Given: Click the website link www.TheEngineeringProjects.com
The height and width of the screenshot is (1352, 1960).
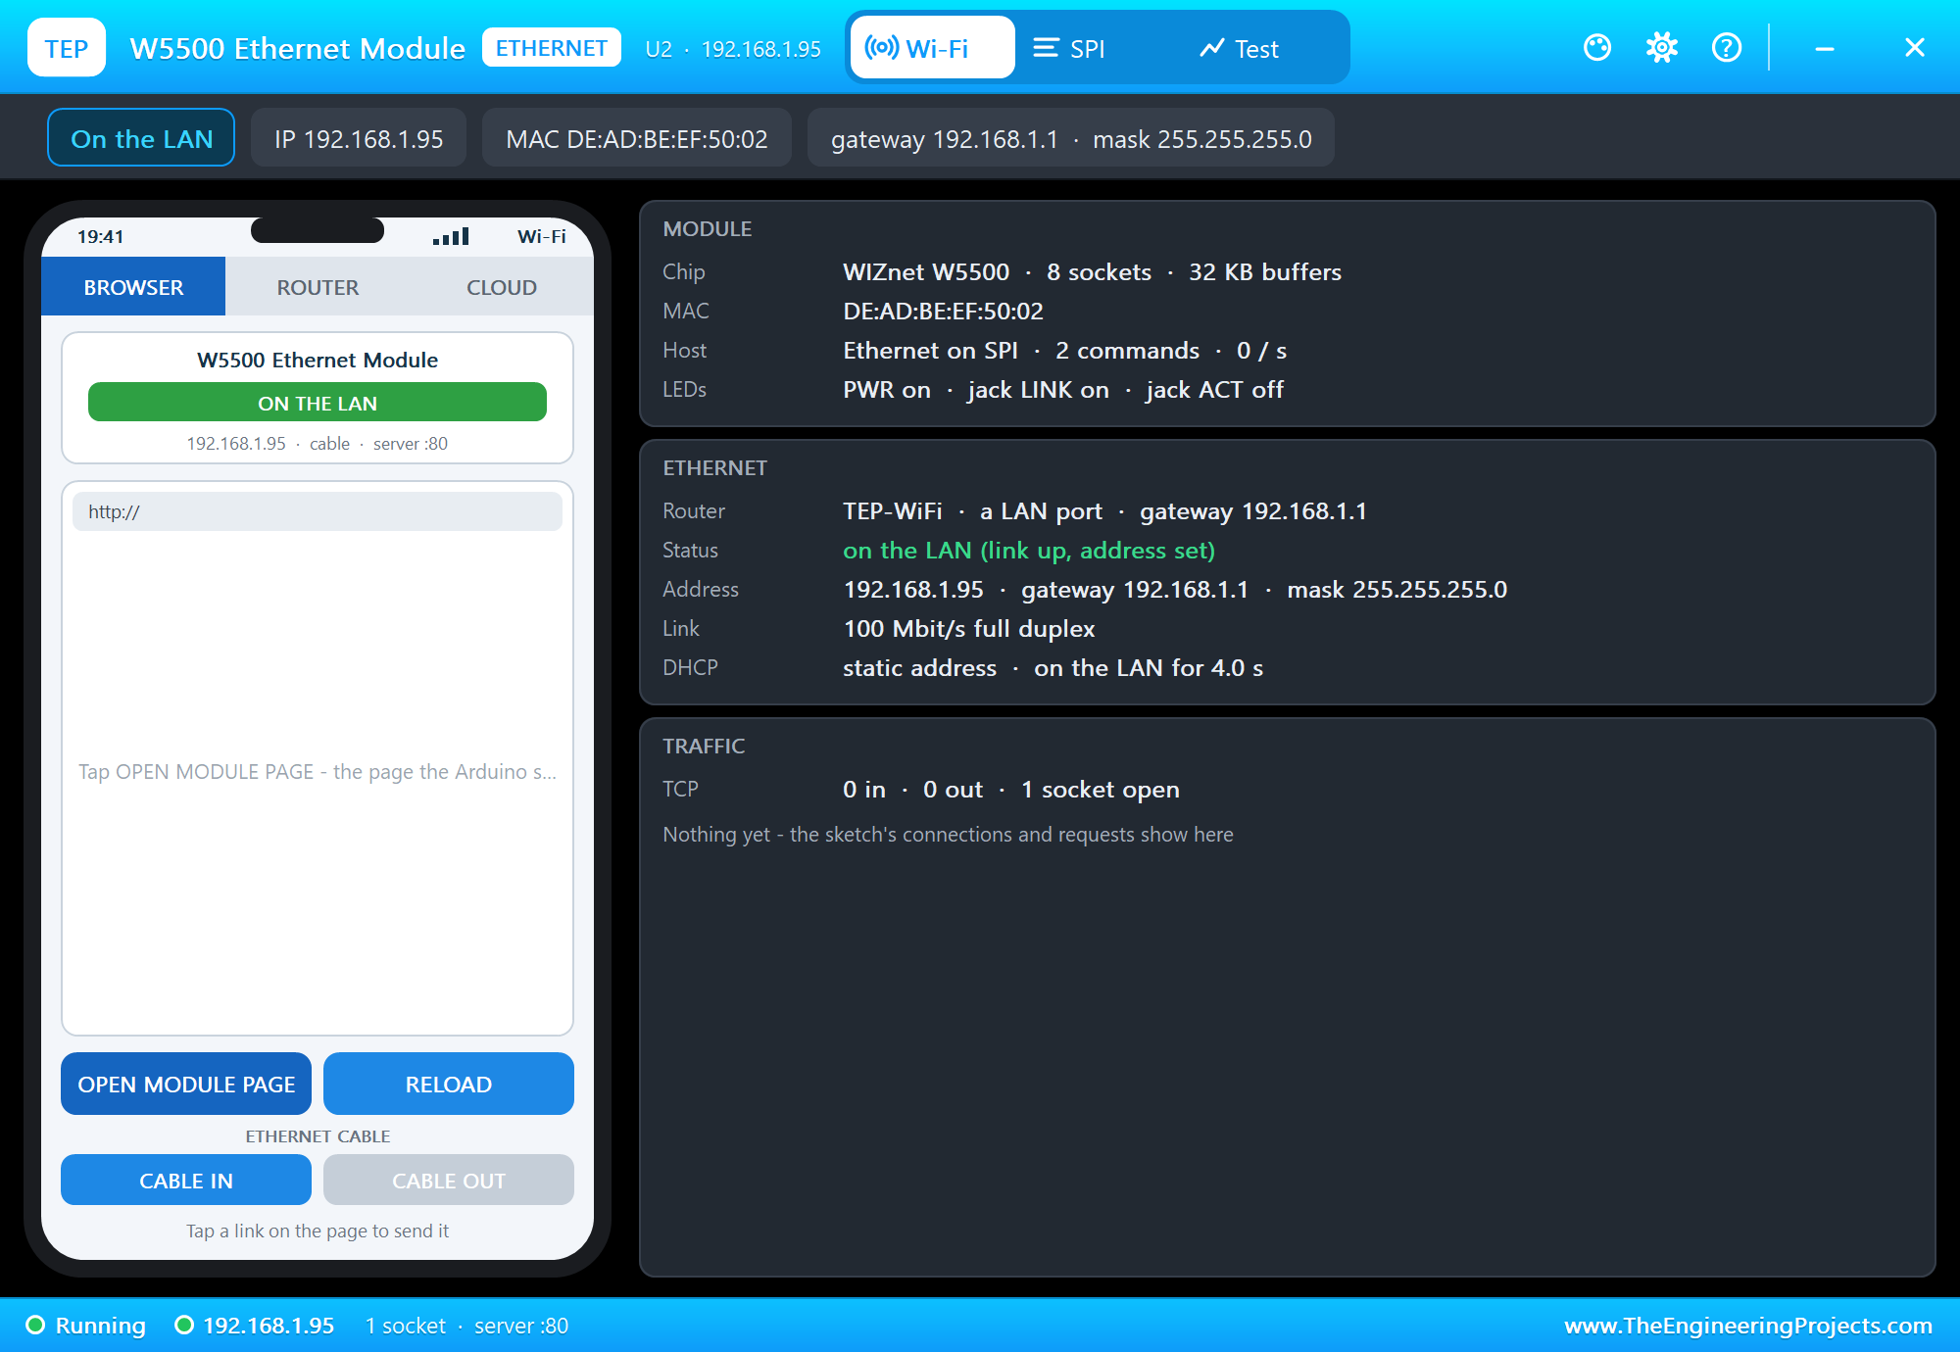Looking at the screenshot, I should coord(1748,1325).
